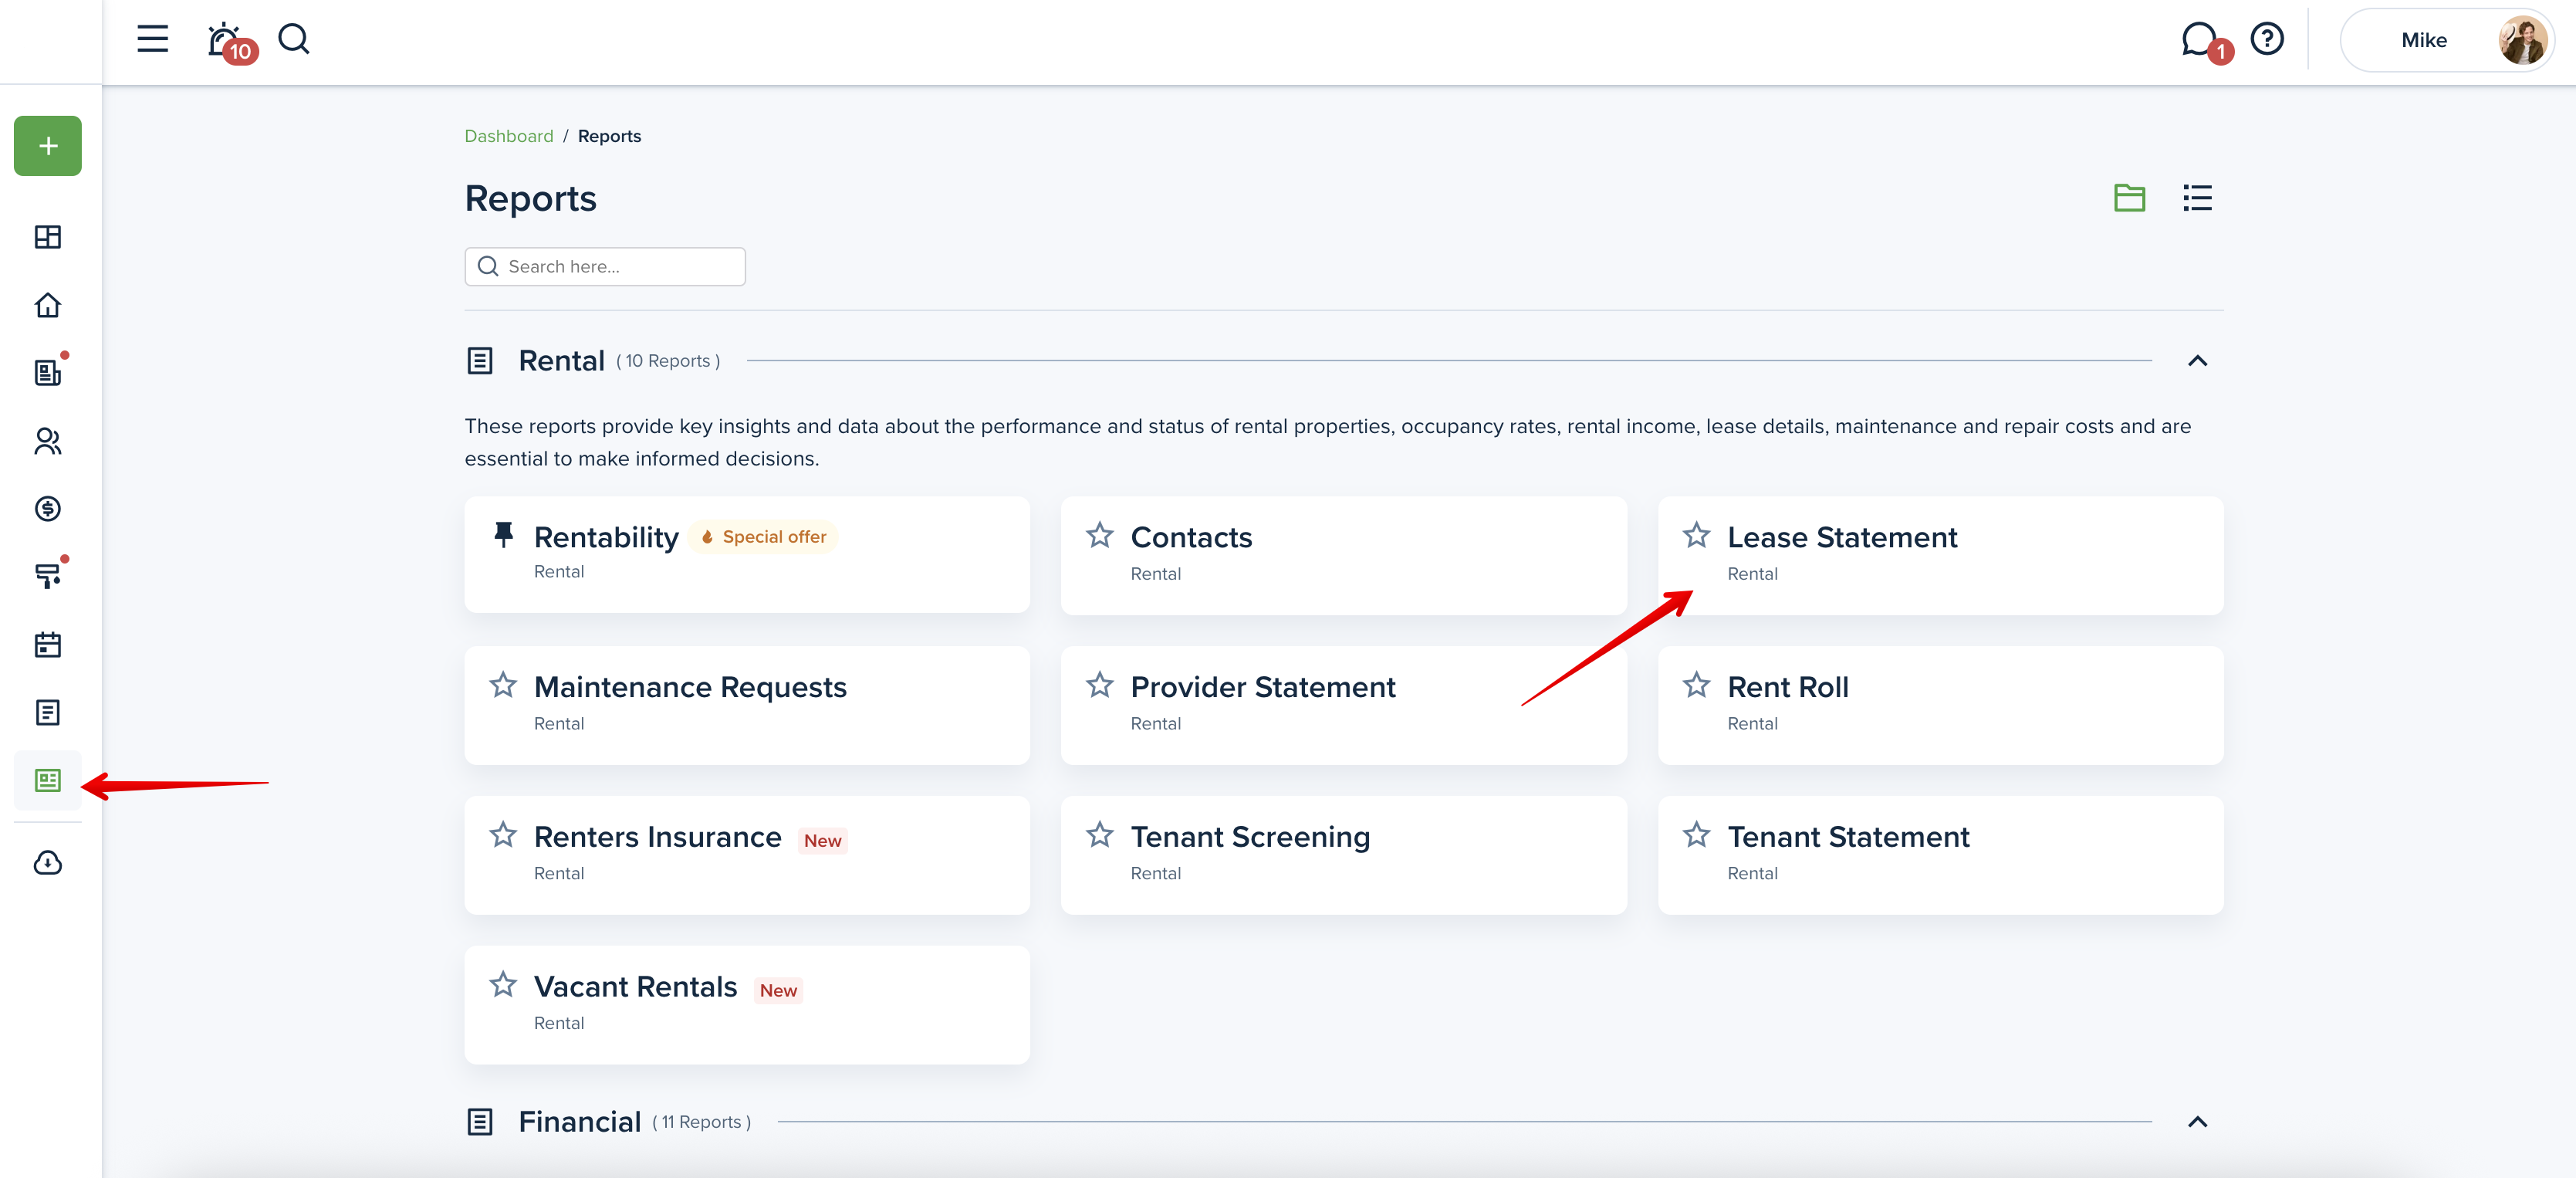Favorite the Tenant Screening report star
The height and width of the screenshot is (1178, 2576).
pyautogui.click(x=1100, y=835)
